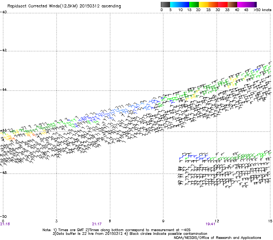The height and width of the screenshot is (240, 273).
Task: Click the '-50' latitude axis label
Action: coord(3,216)
